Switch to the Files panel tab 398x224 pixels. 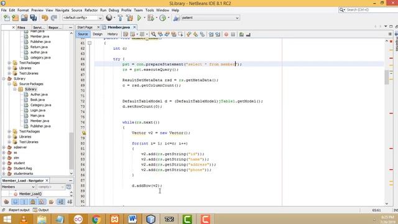[x=21, y=27]
